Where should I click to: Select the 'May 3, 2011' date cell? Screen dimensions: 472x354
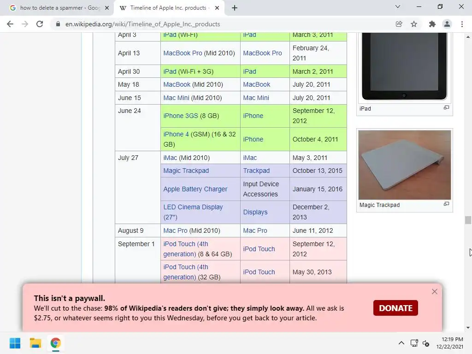click(318, 158)
